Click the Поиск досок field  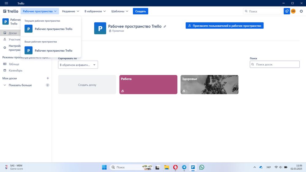click(274, 64)
